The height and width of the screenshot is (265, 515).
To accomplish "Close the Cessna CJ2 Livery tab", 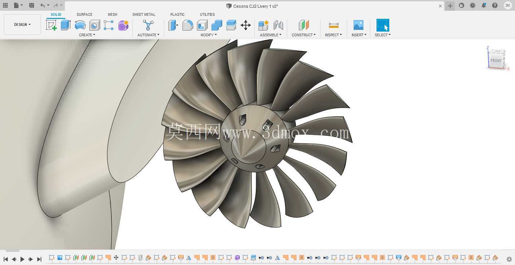I will [x=440, y=6].
